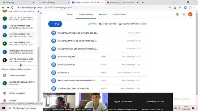Open Windows Start button

tap(3, 108)
